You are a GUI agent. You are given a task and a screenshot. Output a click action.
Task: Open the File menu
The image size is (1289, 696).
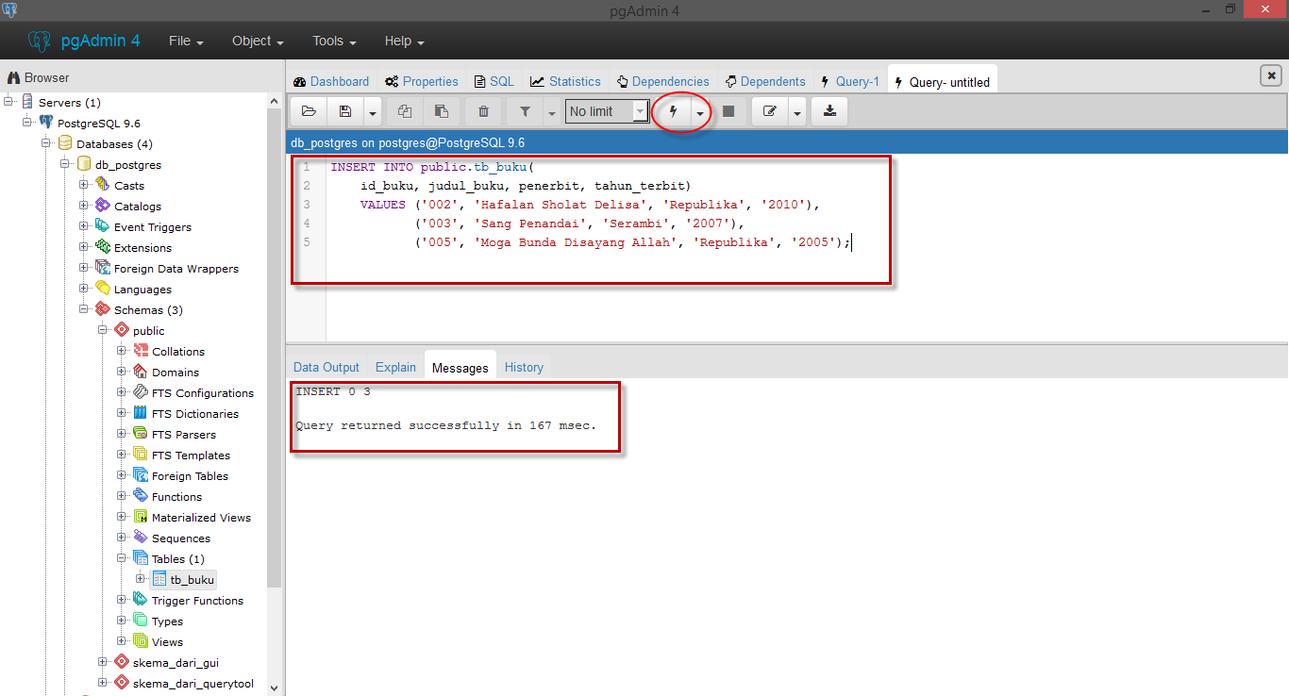tap(186, 41)
